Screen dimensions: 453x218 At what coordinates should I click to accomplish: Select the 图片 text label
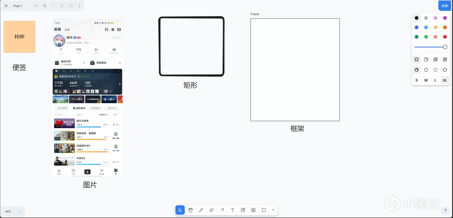[x=90, y=185]
